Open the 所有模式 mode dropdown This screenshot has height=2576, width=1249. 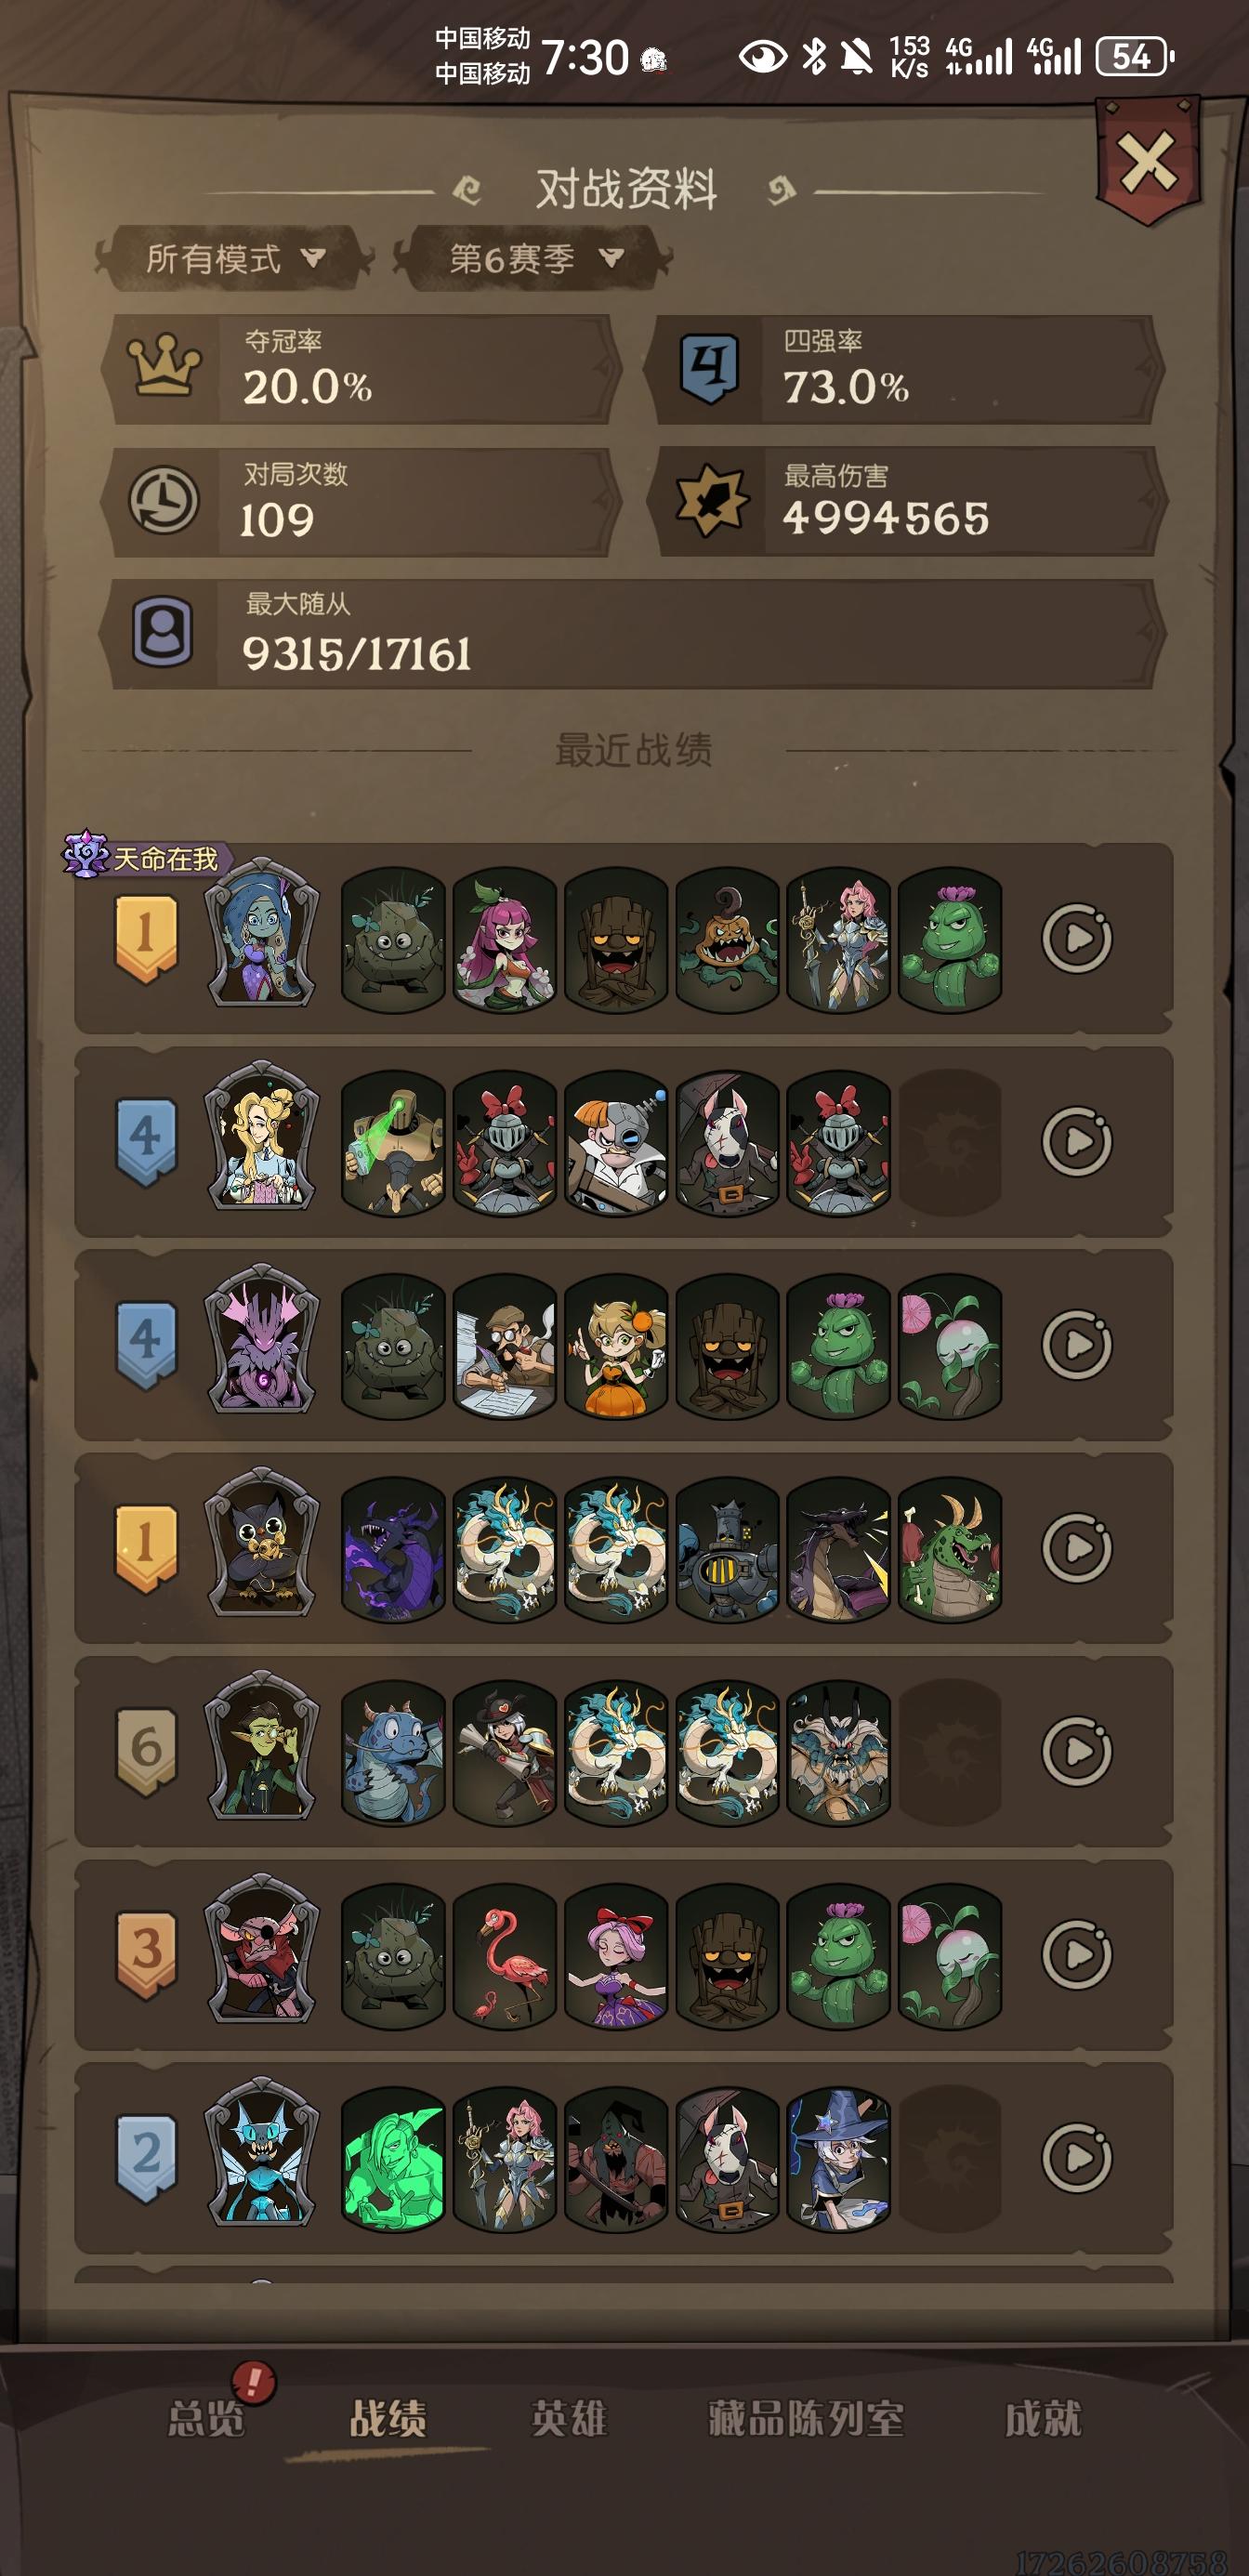pyautogui.click(x=234, y=259)
